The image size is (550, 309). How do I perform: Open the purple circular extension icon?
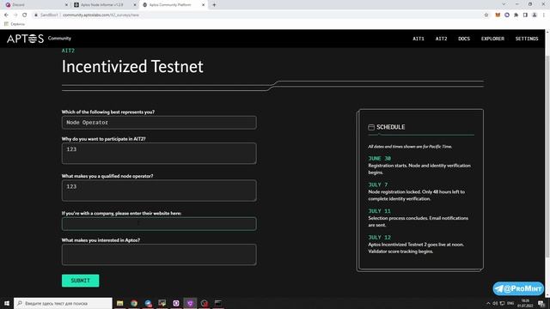click(507, 15)
